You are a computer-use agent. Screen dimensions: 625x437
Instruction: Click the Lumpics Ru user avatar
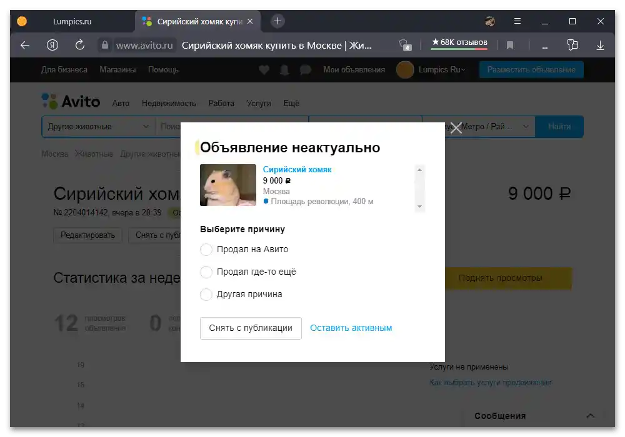point(405,70)
